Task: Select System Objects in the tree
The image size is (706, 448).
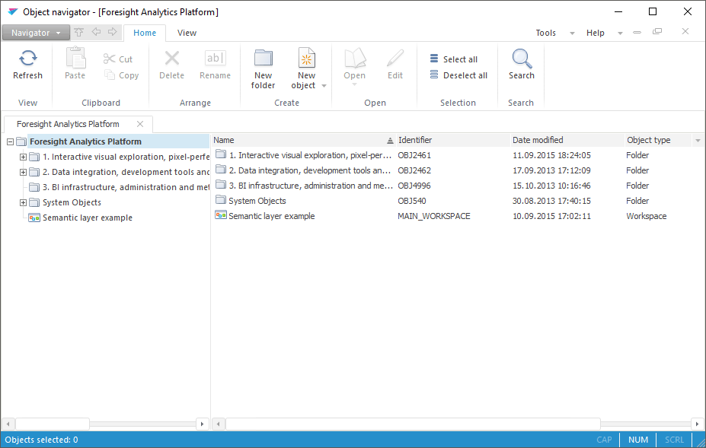Action: coord(72,202)
